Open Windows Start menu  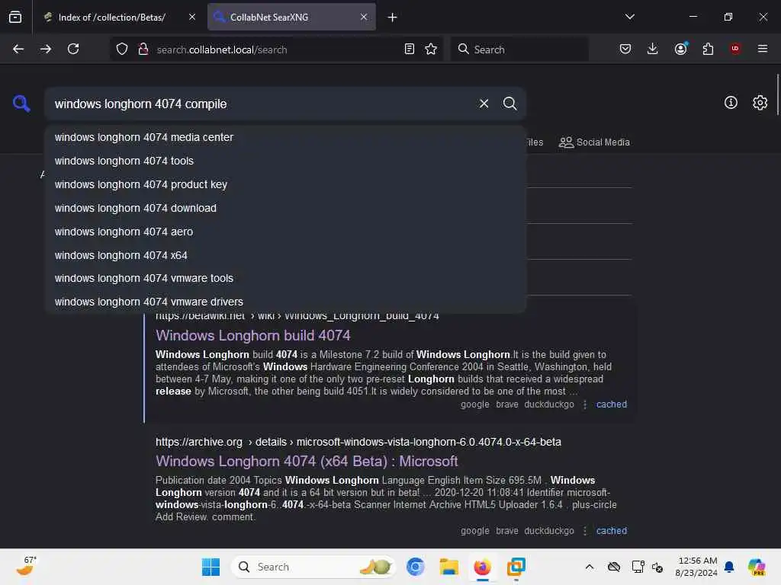pyautogui.click(x=211, y=567)
